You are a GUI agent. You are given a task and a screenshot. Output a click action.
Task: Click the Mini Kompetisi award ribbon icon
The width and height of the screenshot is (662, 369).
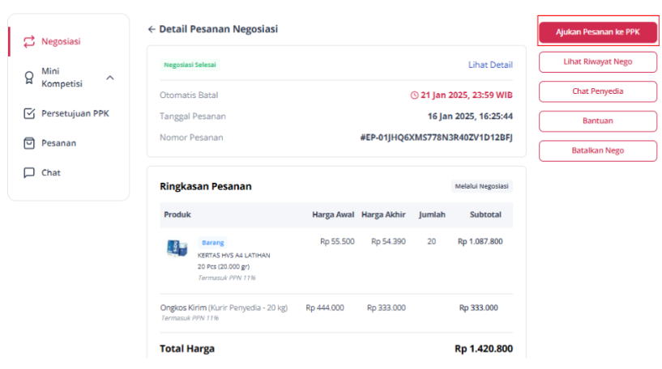(28, 78)
